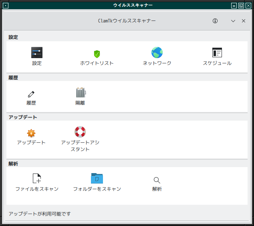This screenshot has height=226, width=254.
Task: Open the 設定 sliders icon
Action: 37,52
